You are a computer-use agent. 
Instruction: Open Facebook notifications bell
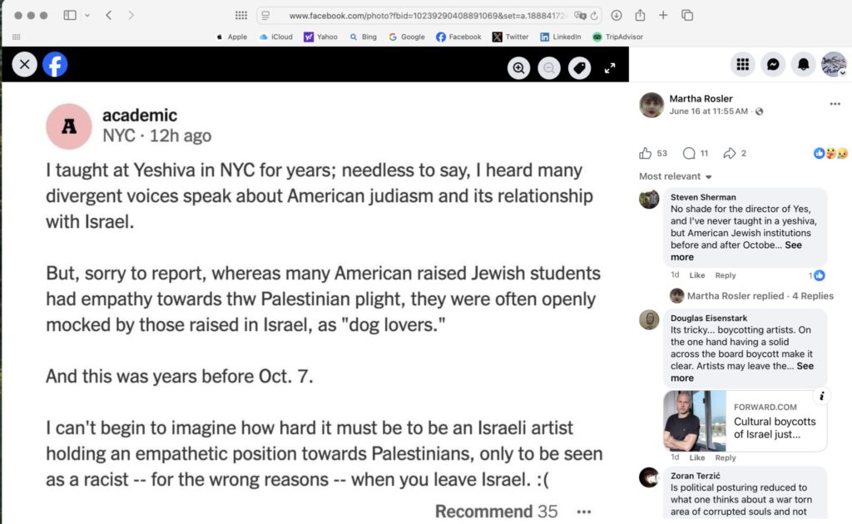click(x=803, y=64)
